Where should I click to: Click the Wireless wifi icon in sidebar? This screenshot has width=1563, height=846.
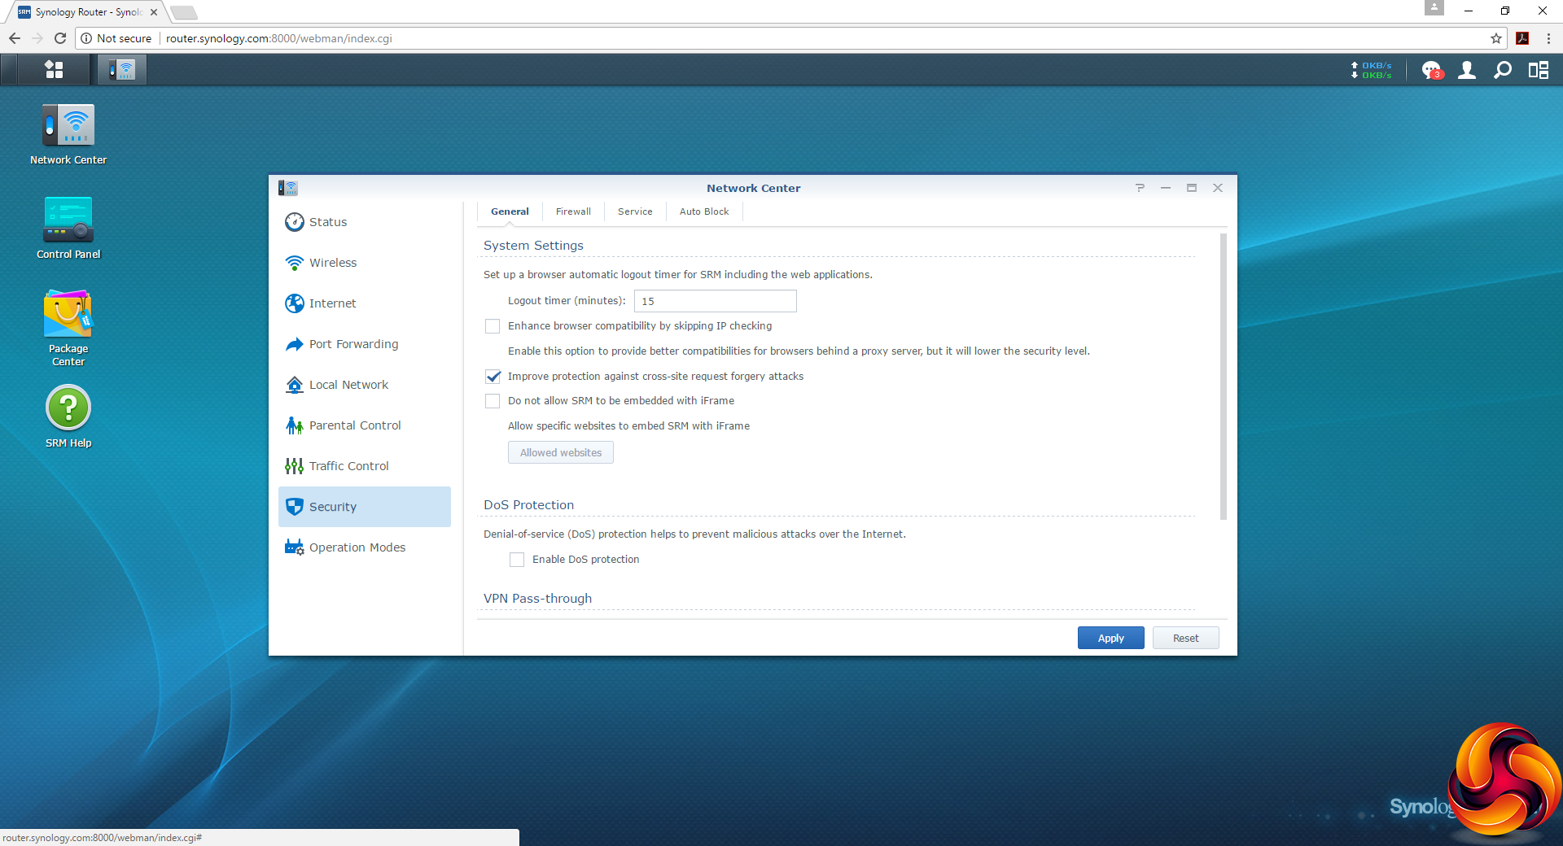click(x=295, y=263)
